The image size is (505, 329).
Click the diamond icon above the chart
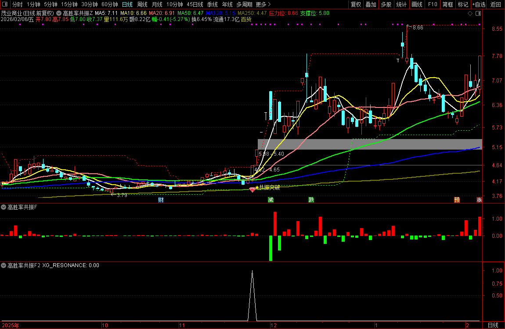[x=470, y=14]
